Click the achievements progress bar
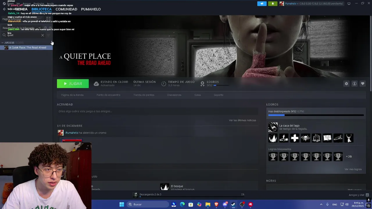372x209 pixels. tap(316, 115)
